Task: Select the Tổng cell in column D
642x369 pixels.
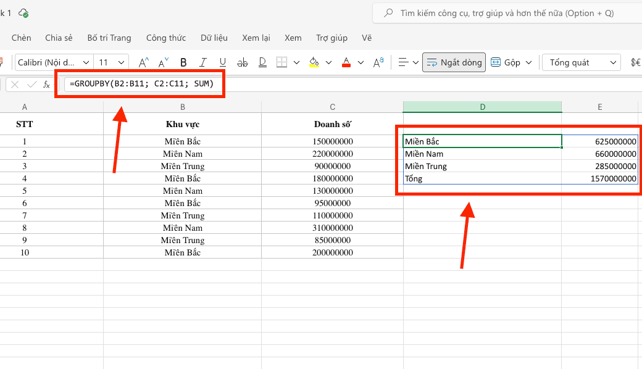Action: [482, 178]
